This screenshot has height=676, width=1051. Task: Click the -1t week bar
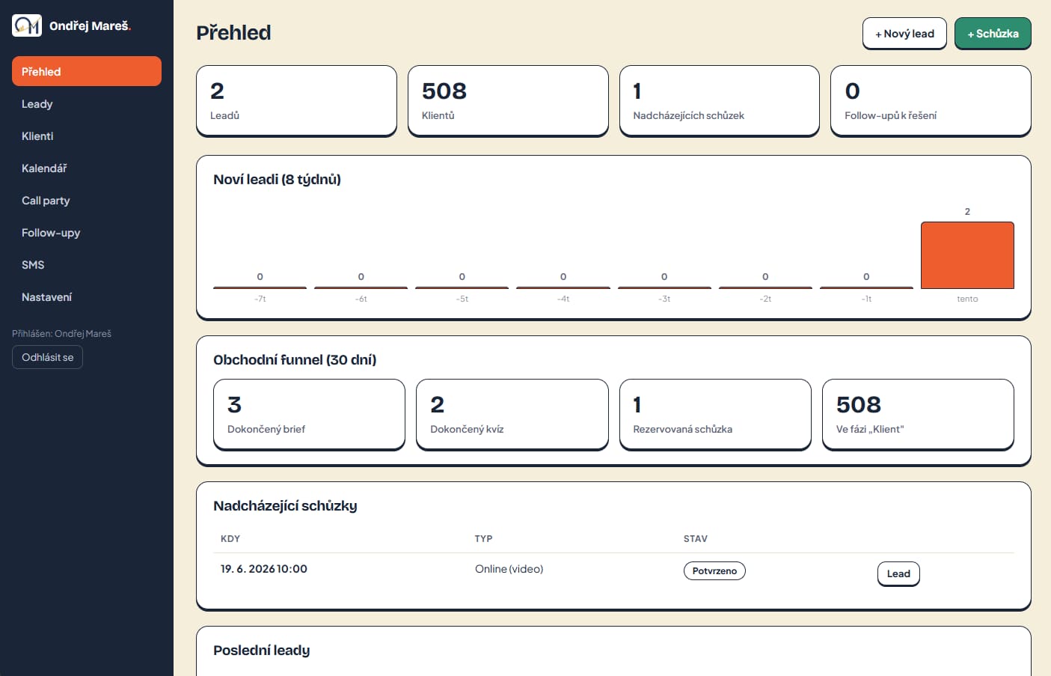tap(866, 287)
